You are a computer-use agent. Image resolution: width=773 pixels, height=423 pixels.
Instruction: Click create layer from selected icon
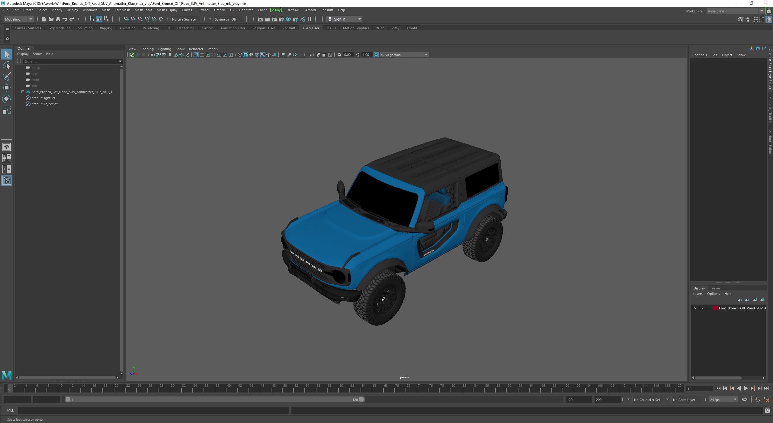click(x=762, y=300)
